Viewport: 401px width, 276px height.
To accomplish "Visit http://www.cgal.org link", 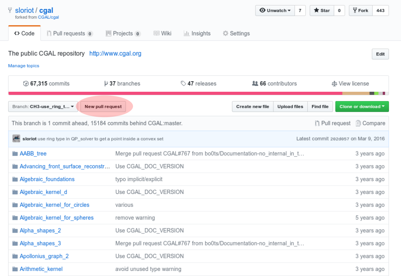I will pos(115,53).
